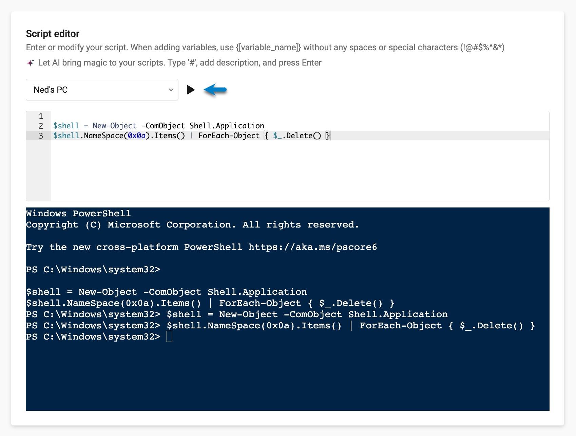Viewport: 576px width, 436px height.
Task: Click the 'Script editor' heading
Action: tap(53, 34)
